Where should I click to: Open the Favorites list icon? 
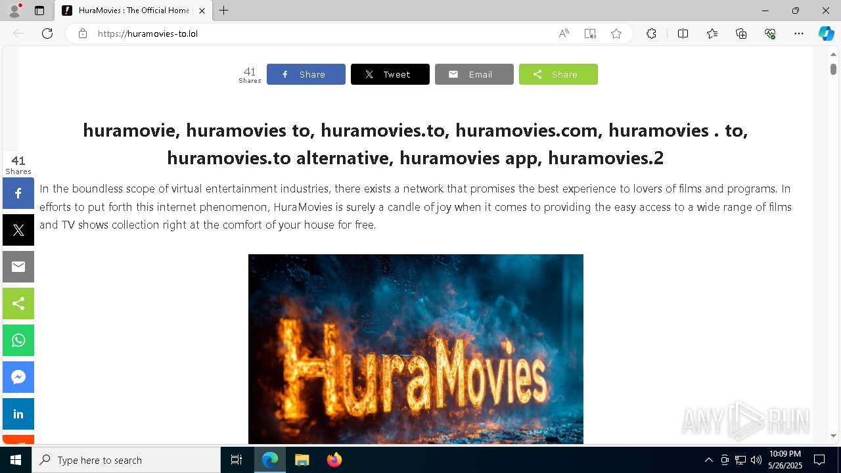tap(712, 34)
